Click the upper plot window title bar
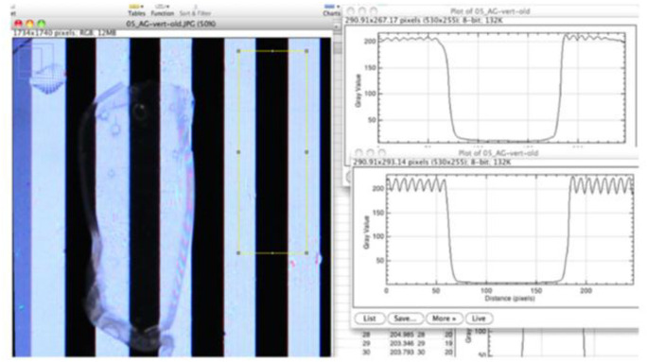The height and width of the screenshot is (362, 647). tap(490, 11)
